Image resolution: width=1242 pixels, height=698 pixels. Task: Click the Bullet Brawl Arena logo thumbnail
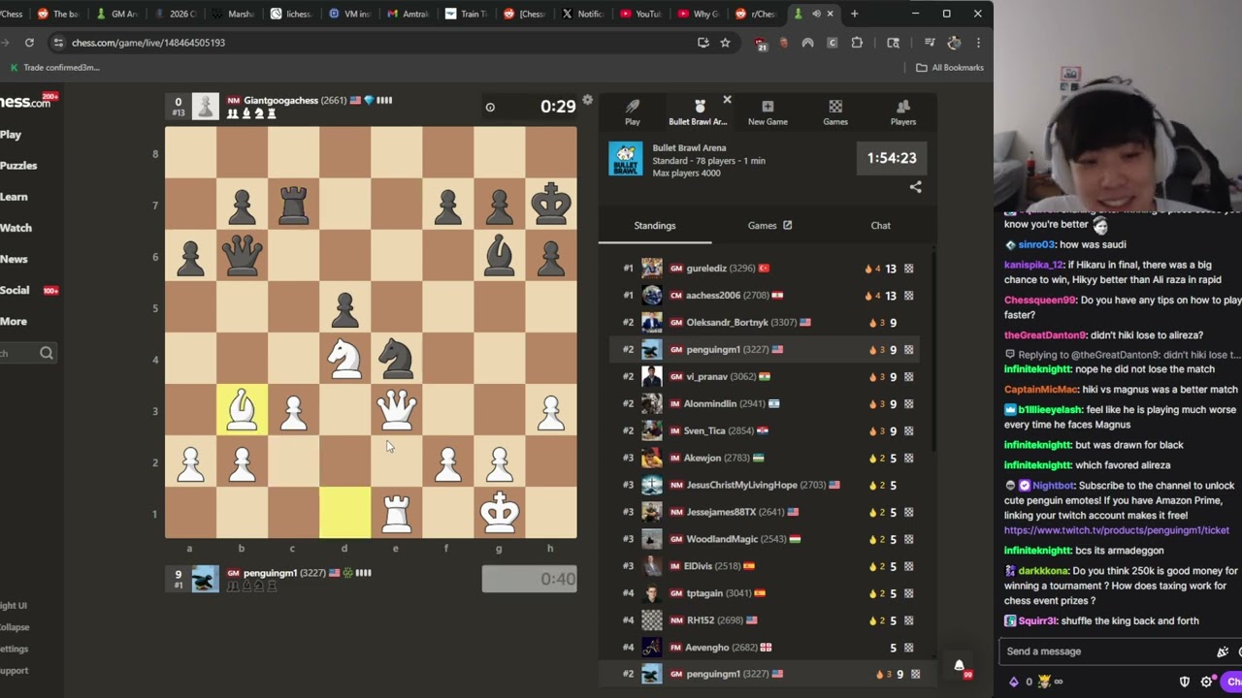click(626, 159)
